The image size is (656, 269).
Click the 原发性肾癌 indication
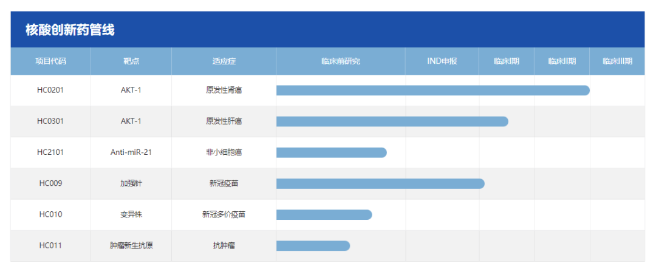click(x=224, y=90)
